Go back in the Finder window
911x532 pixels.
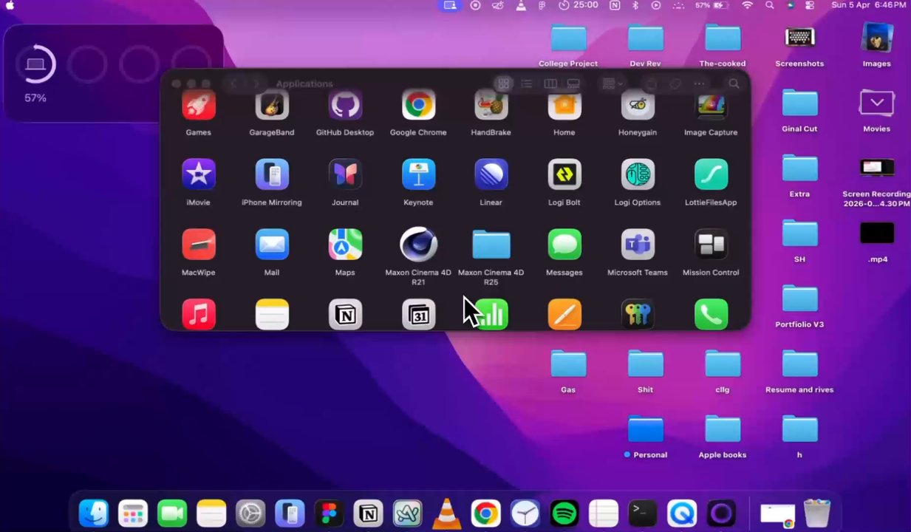[233, 83]
